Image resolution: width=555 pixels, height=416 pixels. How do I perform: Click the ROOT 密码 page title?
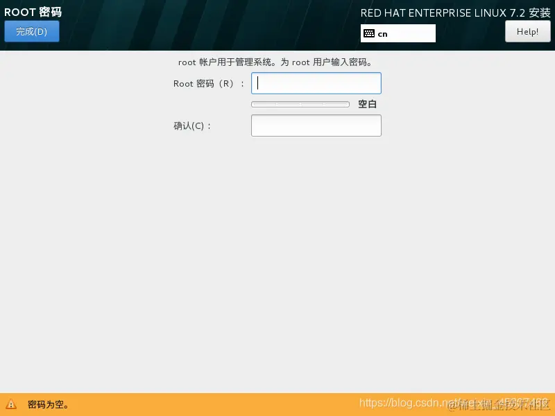tap(33, 12)
